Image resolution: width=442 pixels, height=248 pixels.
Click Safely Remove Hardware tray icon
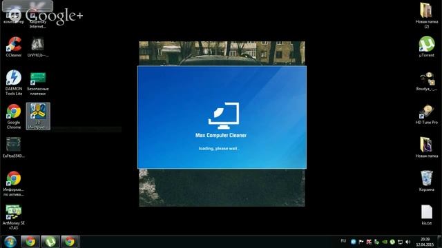pos(376,242)
